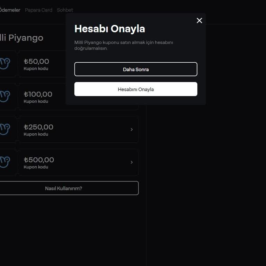Close the Hesabı Onayla dialog

click(199, 20)
